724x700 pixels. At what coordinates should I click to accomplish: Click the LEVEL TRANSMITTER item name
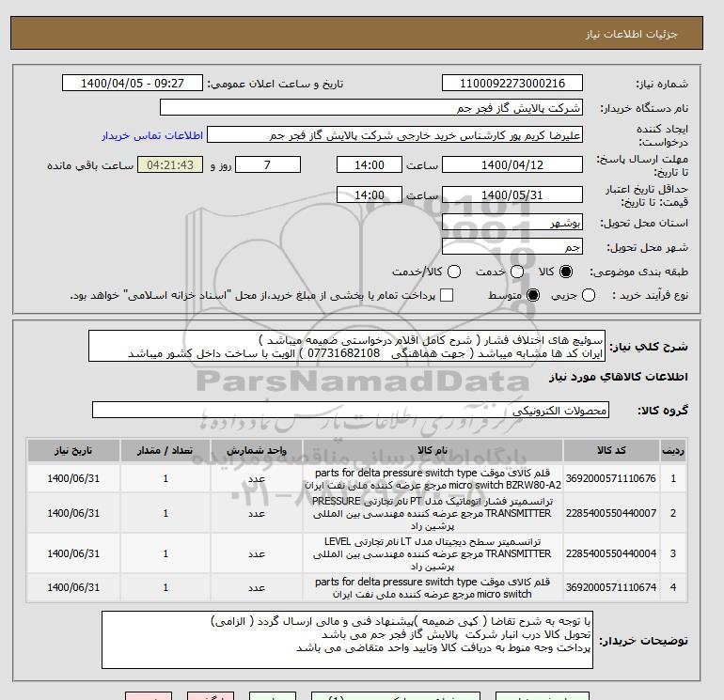(433, 553)
